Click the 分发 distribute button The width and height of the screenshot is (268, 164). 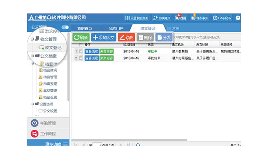164,37
